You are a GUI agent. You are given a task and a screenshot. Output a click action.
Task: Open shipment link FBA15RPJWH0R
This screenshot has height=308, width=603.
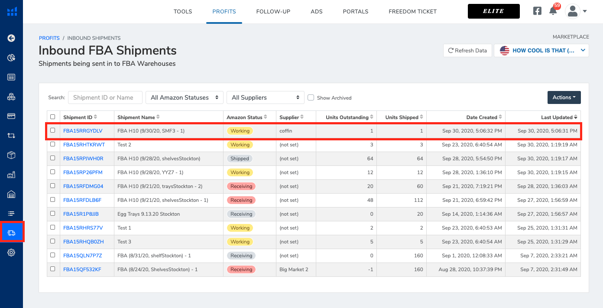tap(83, 159)
